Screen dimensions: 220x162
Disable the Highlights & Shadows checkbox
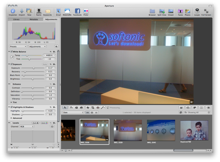[12, 107]
